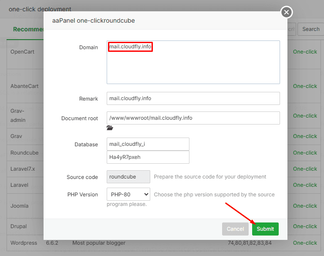Click the Database label
This screenshot has height=256, width=324.
(x=86, y=145)
